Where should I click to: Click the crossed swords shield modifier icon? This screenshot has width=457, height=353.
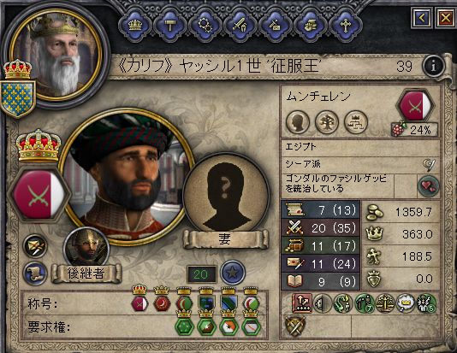coord(294,326)
